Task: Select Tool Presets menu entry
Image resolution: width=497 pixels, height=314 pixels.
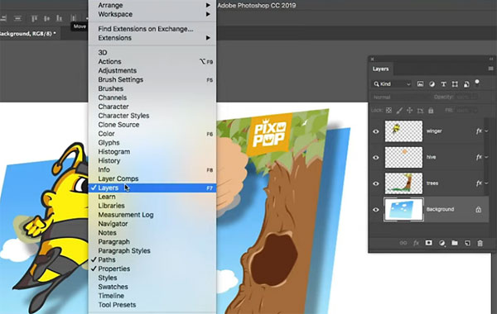Action: (152, 305)
